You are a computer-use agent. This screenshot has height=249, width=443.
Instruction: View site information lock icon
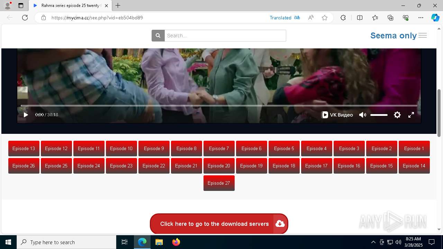(x=44, y=18)
